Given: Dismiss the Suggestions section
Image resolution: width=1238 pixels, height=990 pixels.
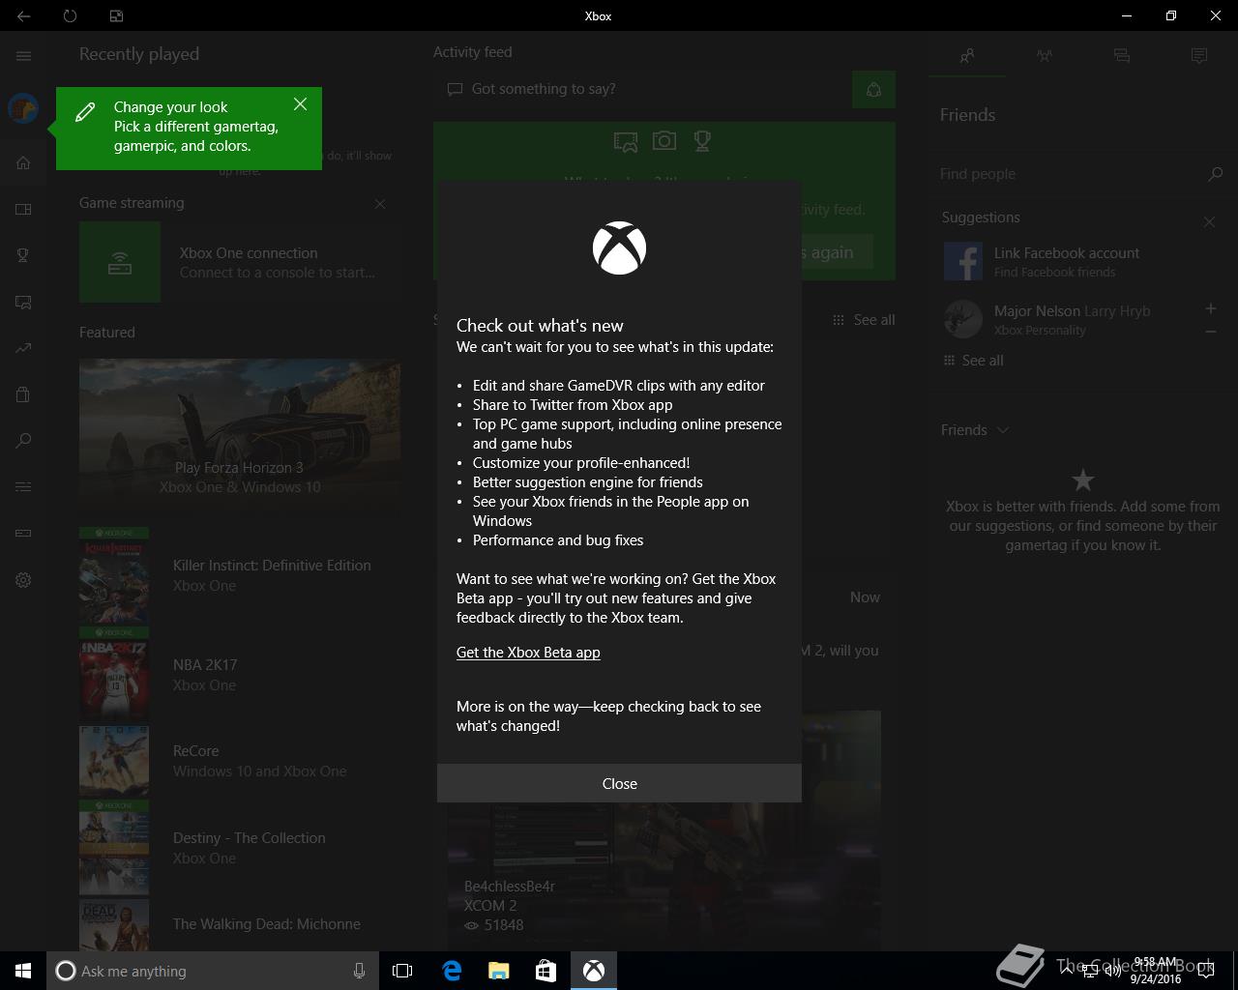Looking at the screenshot, I should click(x=1209, y=221).
